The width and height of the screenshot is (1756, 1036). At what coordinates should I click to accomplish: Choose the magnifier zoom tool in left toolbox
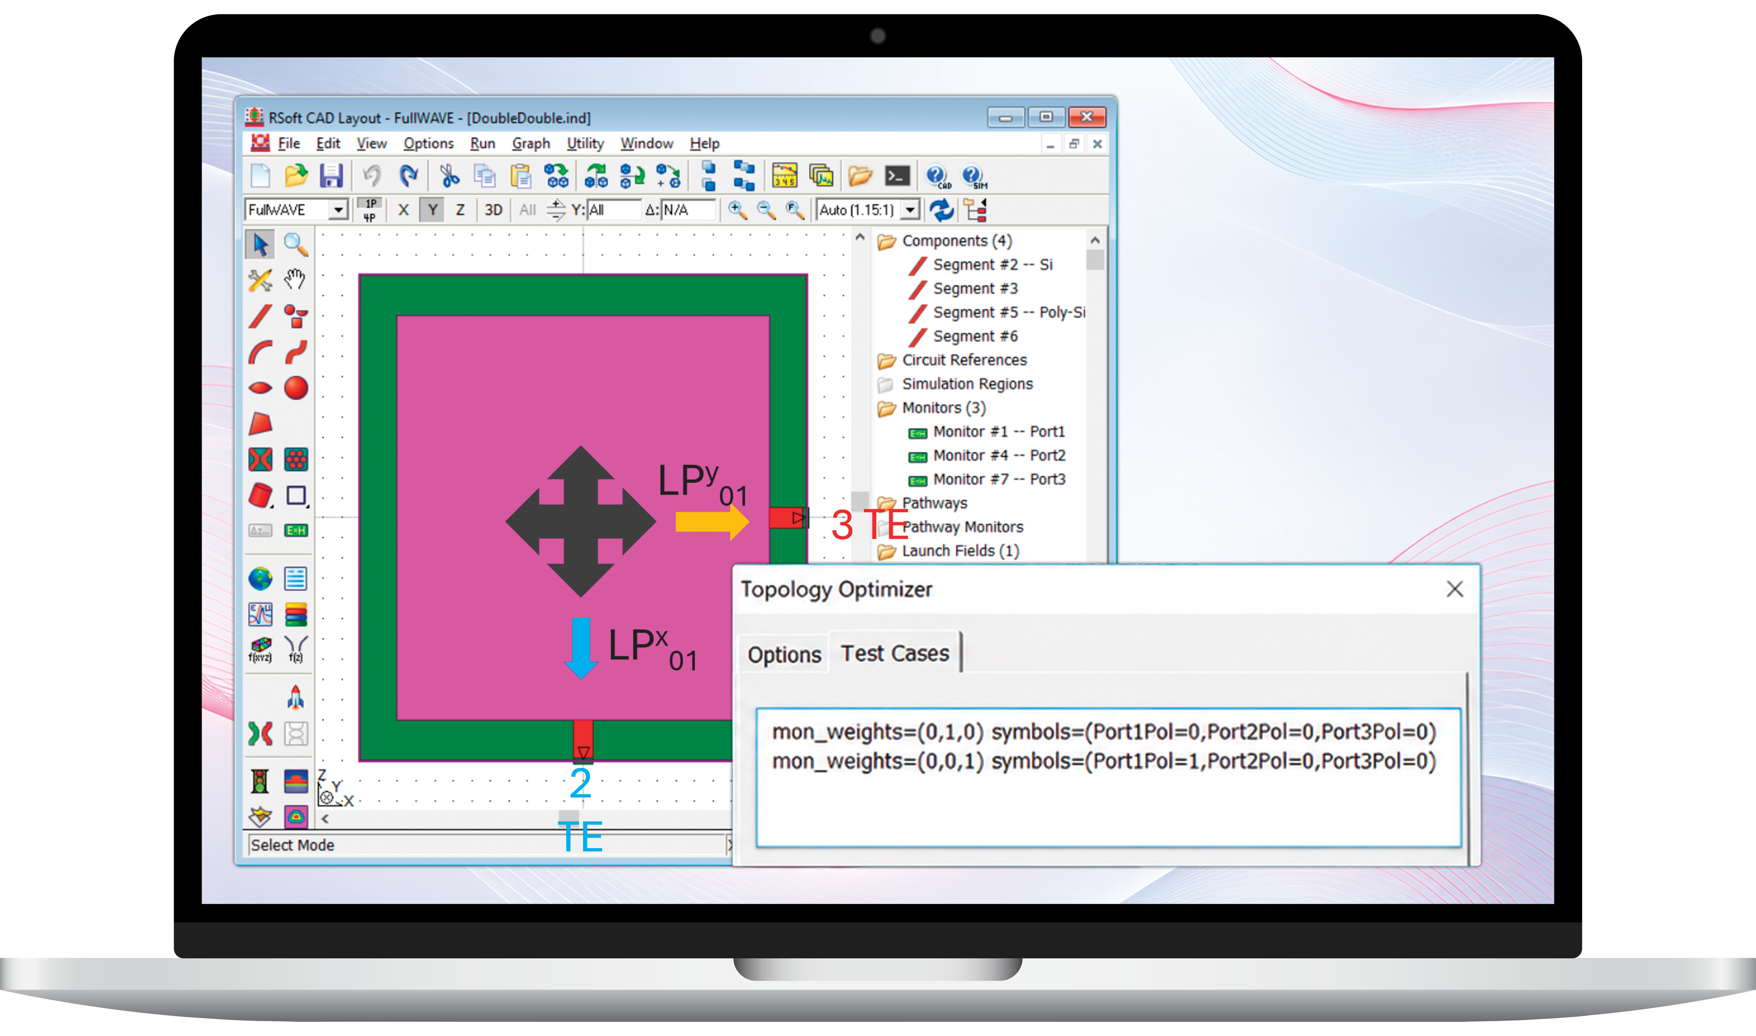click(296, 244)
